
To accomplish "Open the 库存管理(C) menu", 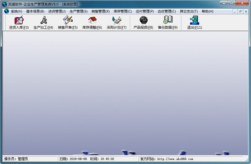I will tap(123, 11).
